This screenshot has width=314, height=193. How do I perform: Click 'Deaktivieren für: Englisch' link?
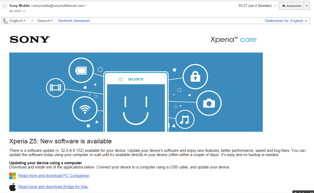pyautogui.click(x=284, y=21)
